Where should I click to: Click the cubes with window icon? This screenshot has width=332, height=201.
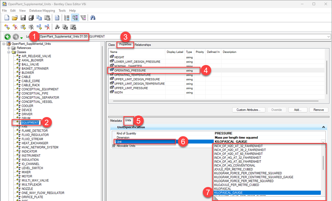[73, 27]
